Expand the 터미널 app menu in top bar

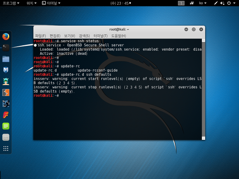coord(51,3)
